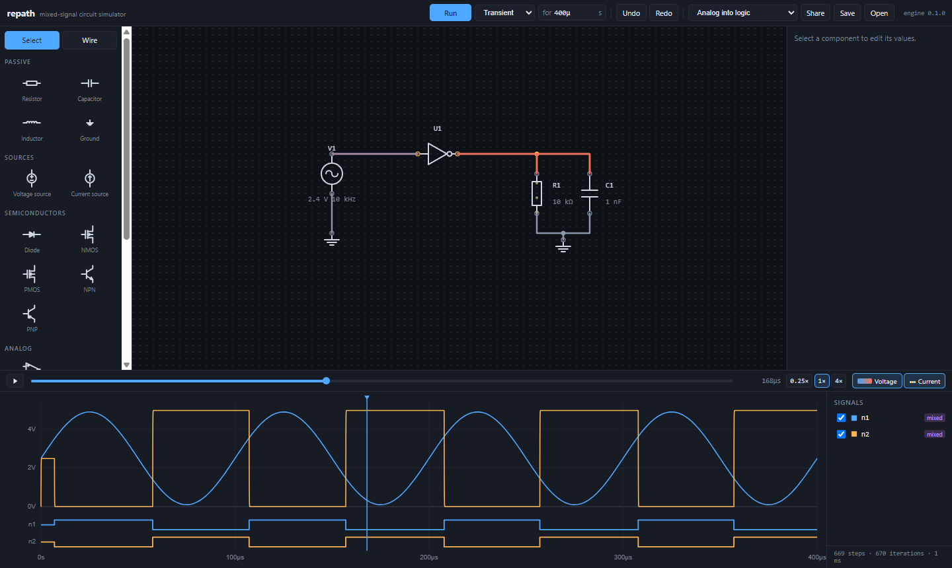952x568 pixels.
Task: Click the orange n2 color swatch
Action: click(x=854, y=434)
